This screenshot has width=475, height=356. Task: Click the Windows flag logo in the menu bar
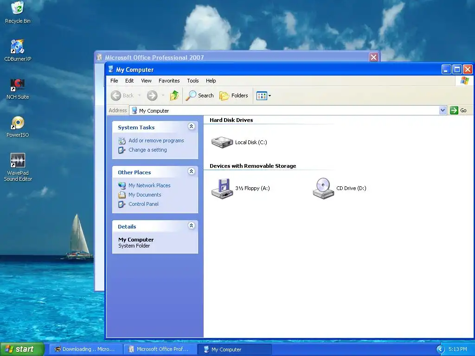click(x=464, y=81)
